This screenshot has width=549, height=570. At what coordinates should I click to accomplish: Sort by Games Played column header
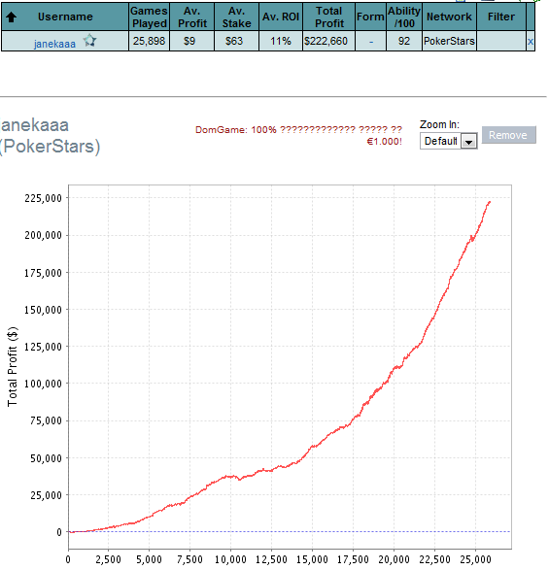pyautogui.click(x=149, y=17)
